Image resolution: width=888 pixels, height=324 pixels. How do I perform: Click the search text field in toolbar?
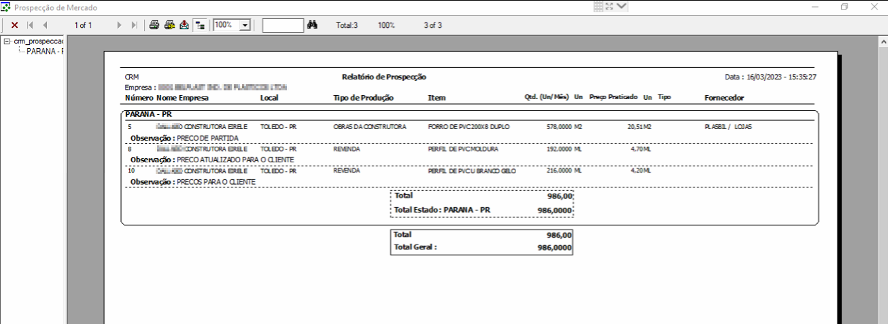click(x=283, y=25)
